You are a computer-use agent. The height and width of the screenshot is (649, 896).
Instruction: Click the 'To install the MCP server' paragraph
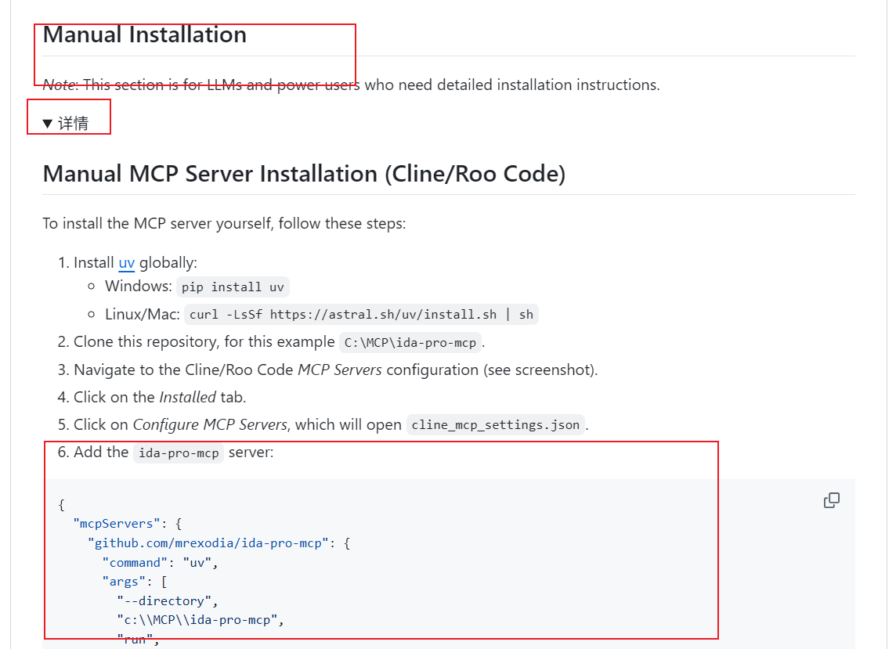[x=224, y=224]
